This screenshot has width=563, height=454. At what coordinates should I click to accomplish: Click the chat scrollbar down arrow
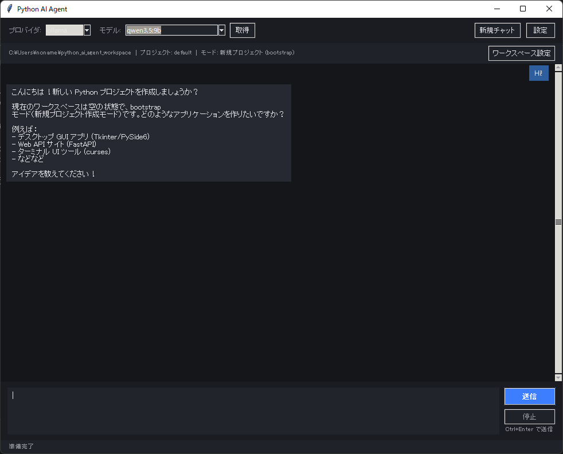pos(558,378)
